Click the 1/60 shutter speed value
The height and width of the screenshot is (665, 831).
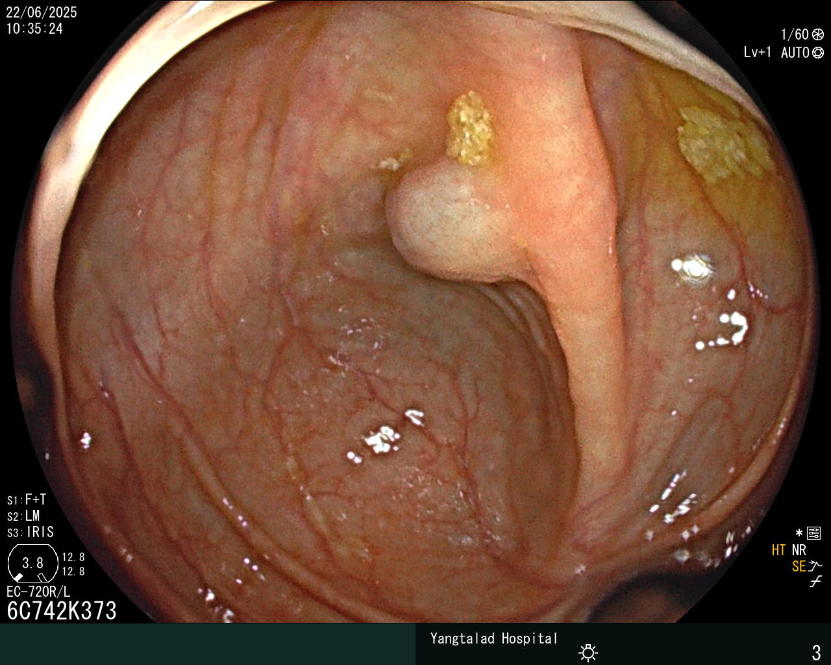point(795,34)
